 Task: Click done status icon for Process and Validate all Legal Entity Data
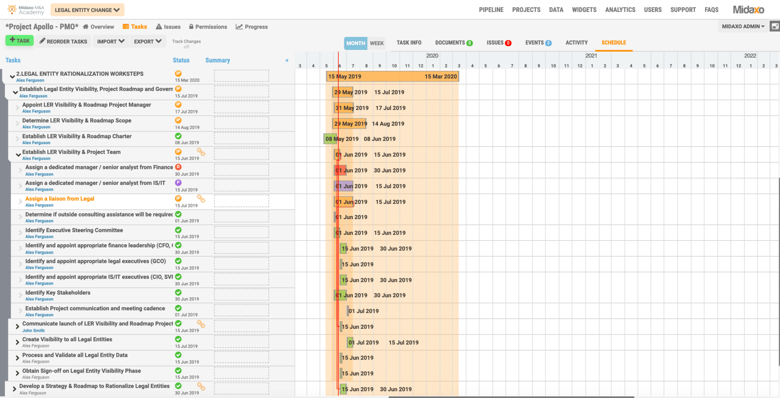pos(178,355)
